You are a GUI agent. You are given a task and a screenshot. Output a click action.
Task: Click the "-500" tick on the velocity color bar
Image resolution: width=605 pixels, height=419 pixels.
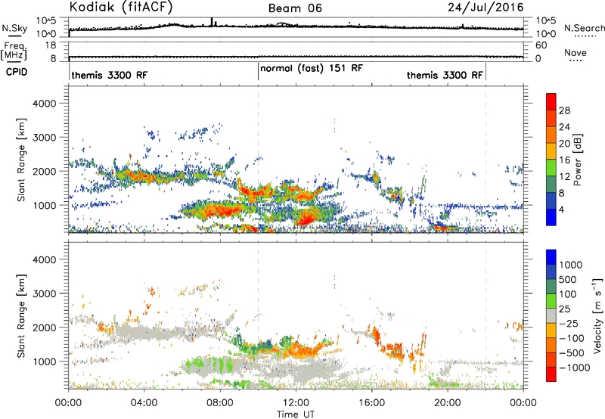click(572, 352)
